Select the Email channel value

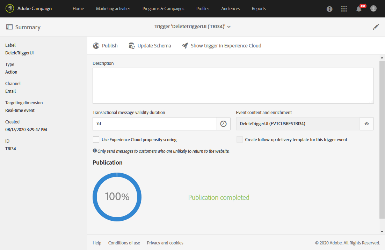[x=10, y=91]
